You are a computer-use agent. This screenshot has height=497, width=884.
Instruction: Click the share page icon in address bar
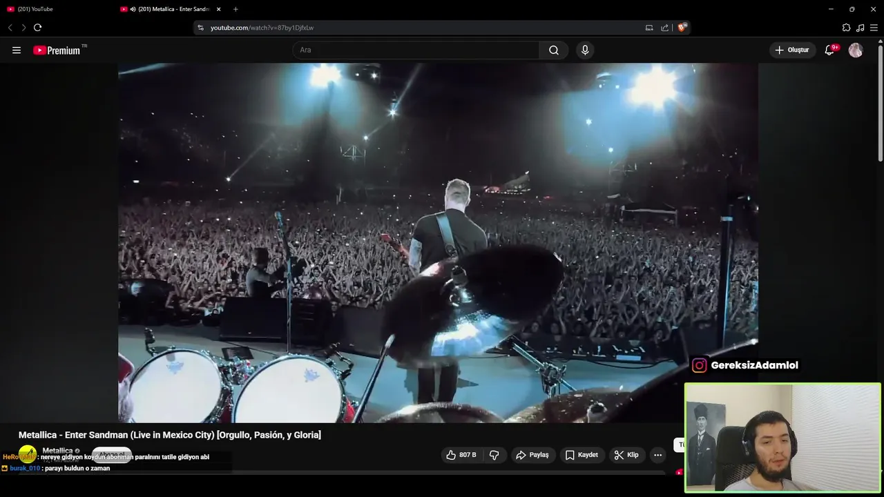click(664, 28)
